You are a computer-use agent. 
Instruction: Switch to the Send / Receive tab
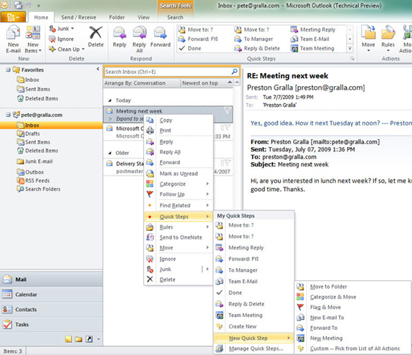point(78,17)
